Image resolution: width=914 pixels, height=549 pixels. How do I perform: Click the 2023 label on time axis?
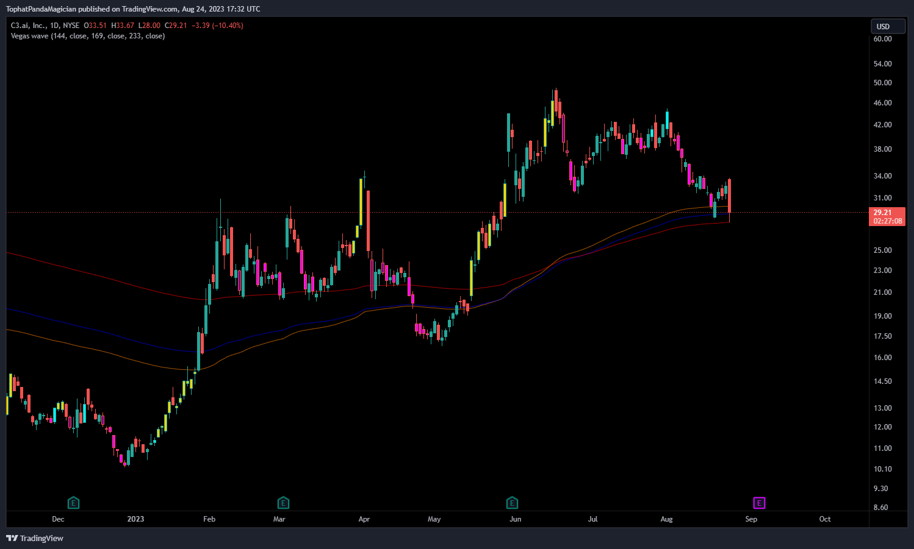point(135,519)
